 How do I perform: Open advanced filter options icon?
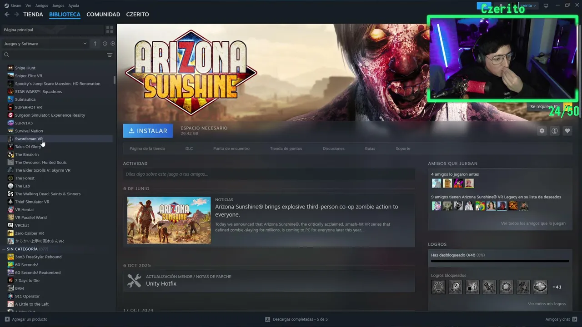pyautogui.click(x=110, y=55)
